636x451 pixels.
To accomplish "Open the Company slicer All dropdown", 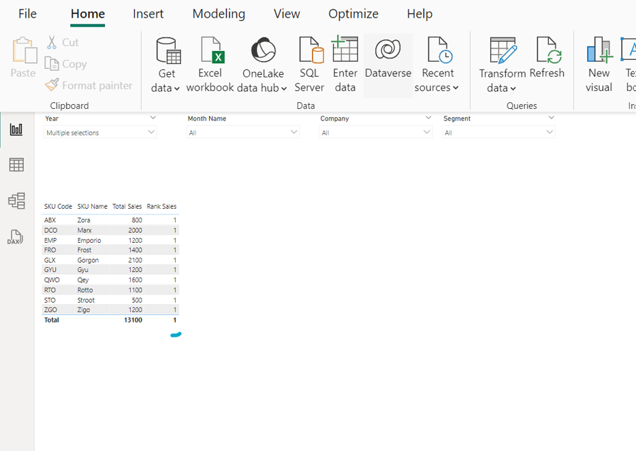I will [x=376, y=133].
